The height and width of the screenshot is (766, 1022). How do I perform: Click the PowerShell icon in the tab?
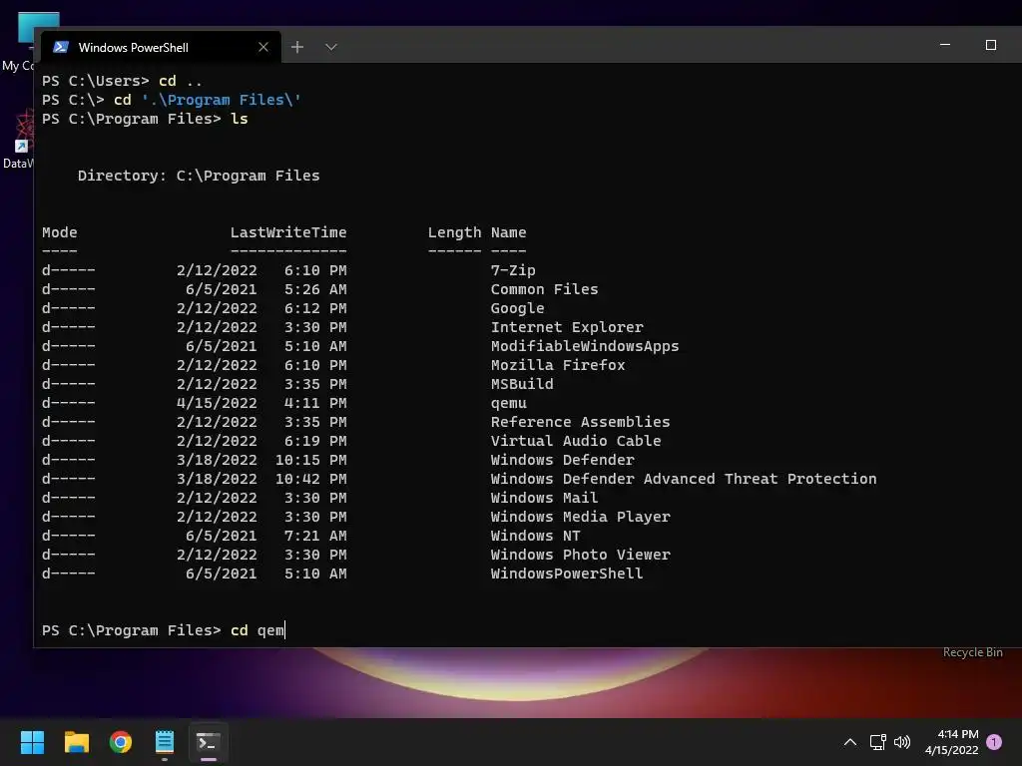(61, 47)
